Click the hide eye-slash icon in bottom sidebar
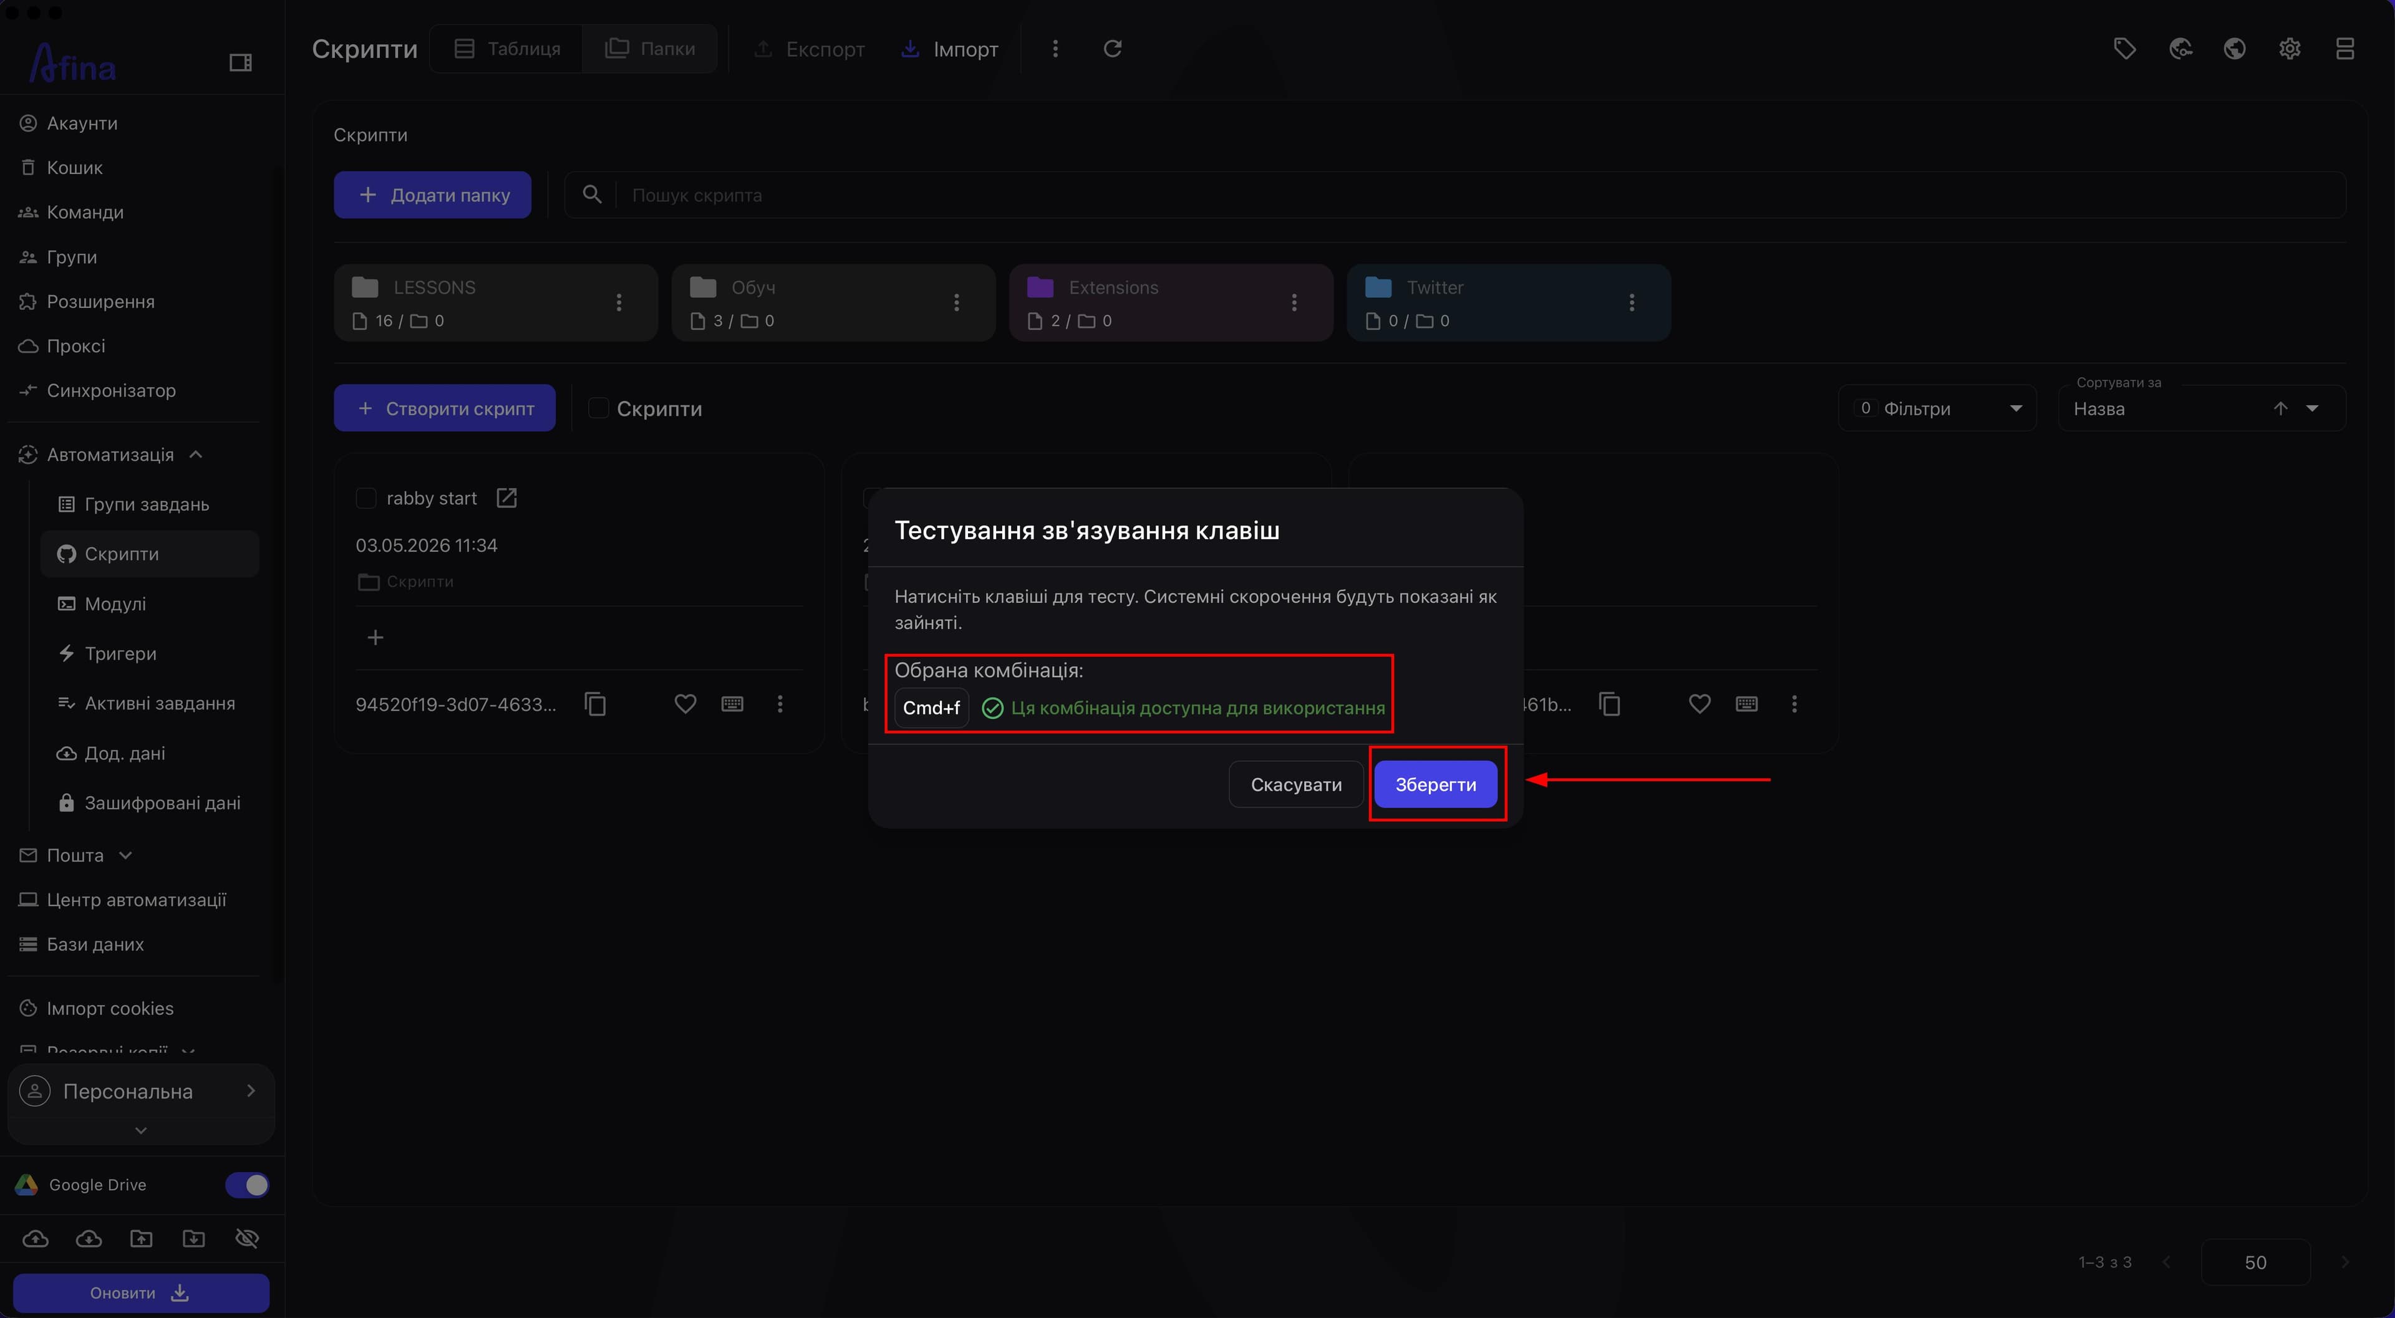The height and width of the screenshot is (1318, 2395). coord(246,1238)
